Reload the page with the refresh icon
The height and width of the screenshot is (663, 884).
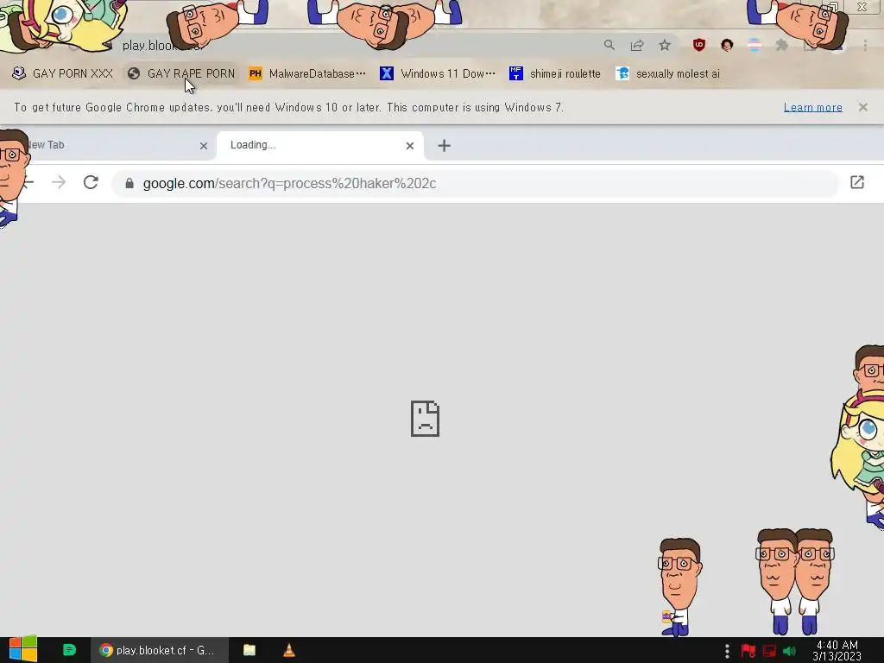coord(91,183)
